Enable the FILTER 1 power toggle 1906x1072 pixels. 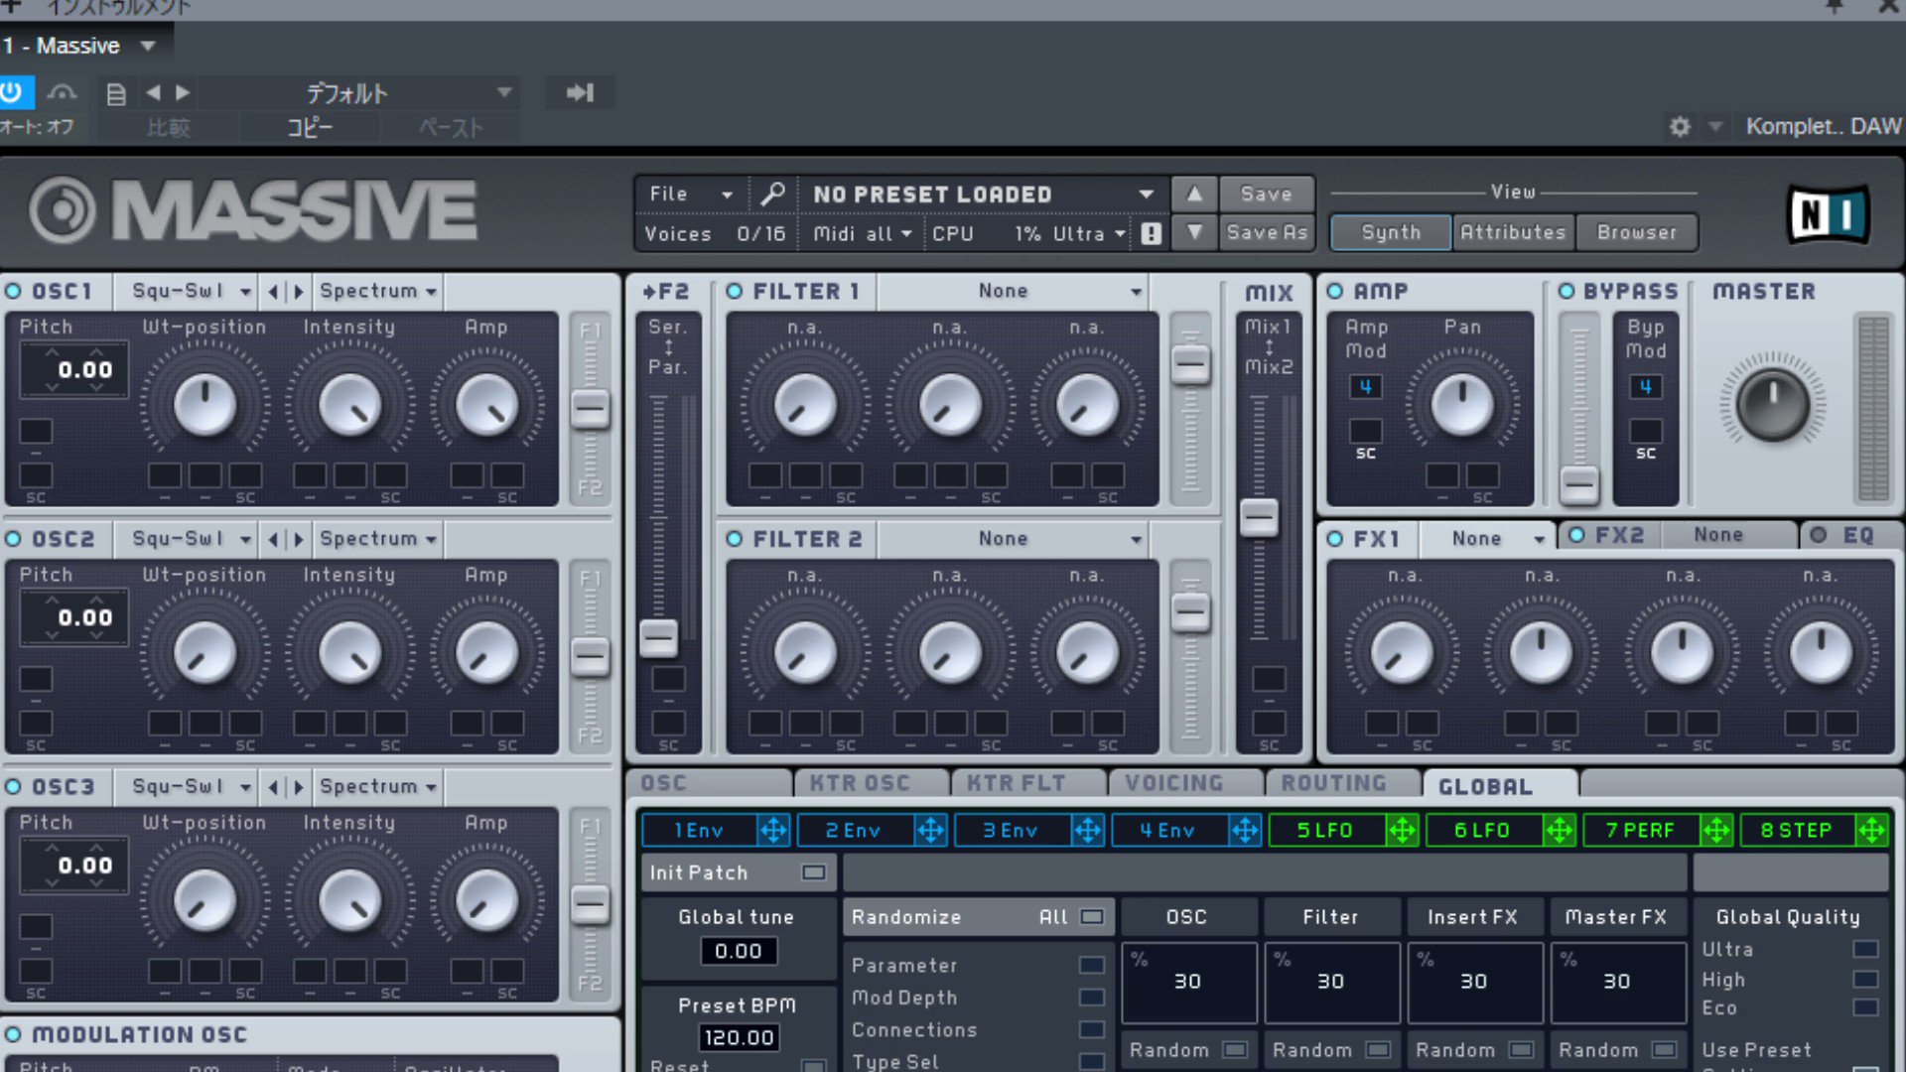tap(735, 291)
